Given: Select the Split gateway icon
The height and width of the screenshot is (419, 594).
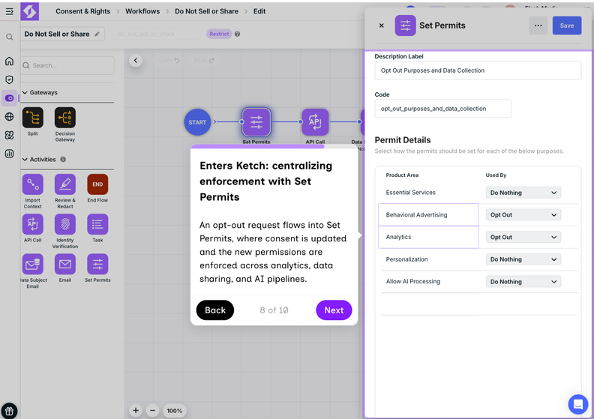Looking at the screenshot, I should 32,118.
